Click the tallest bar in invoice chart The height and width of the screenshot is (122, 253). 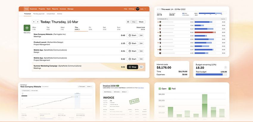[204, 106]
